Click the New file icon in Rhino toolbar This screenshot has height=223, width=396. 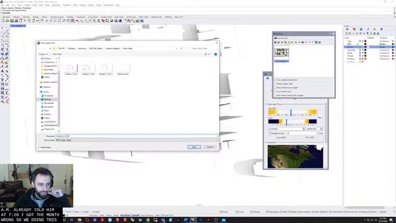point(3,20)
